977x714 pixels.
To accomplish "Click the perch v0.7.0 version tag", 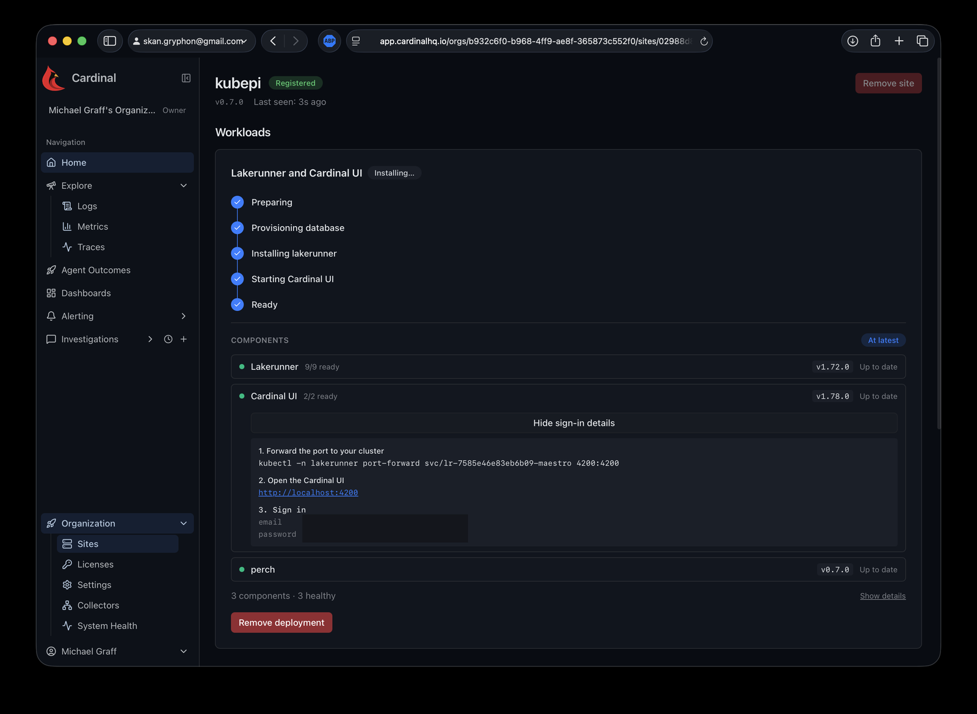I will point(835,570).
